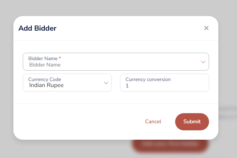This screenshot has height=158, width=237.
Task: Expand the Bidder Name dropdown chevron
Action: tap(203, 62)
